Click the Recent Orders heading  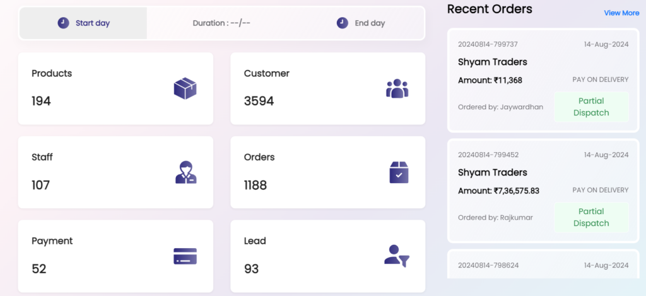(x=490, y=9)
